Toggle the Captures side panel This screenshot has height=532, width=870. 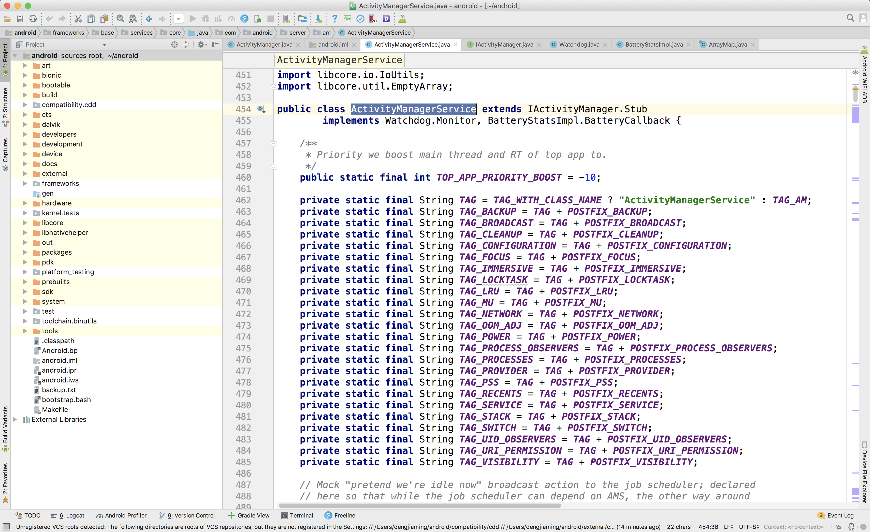coord(5,154)
